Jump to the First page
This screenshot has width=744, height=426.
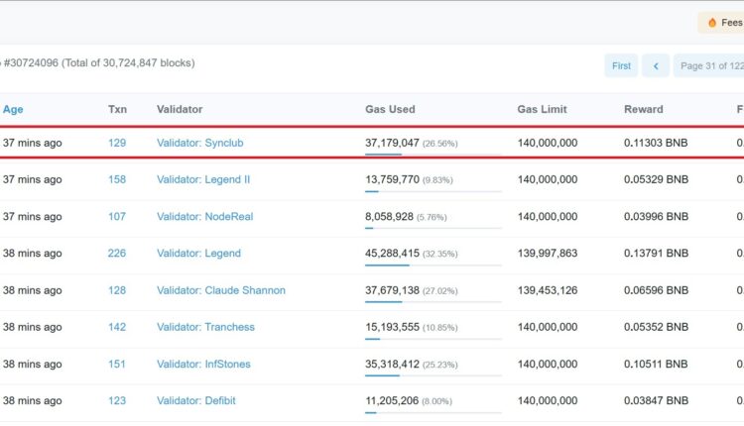(x=621, y=65)
